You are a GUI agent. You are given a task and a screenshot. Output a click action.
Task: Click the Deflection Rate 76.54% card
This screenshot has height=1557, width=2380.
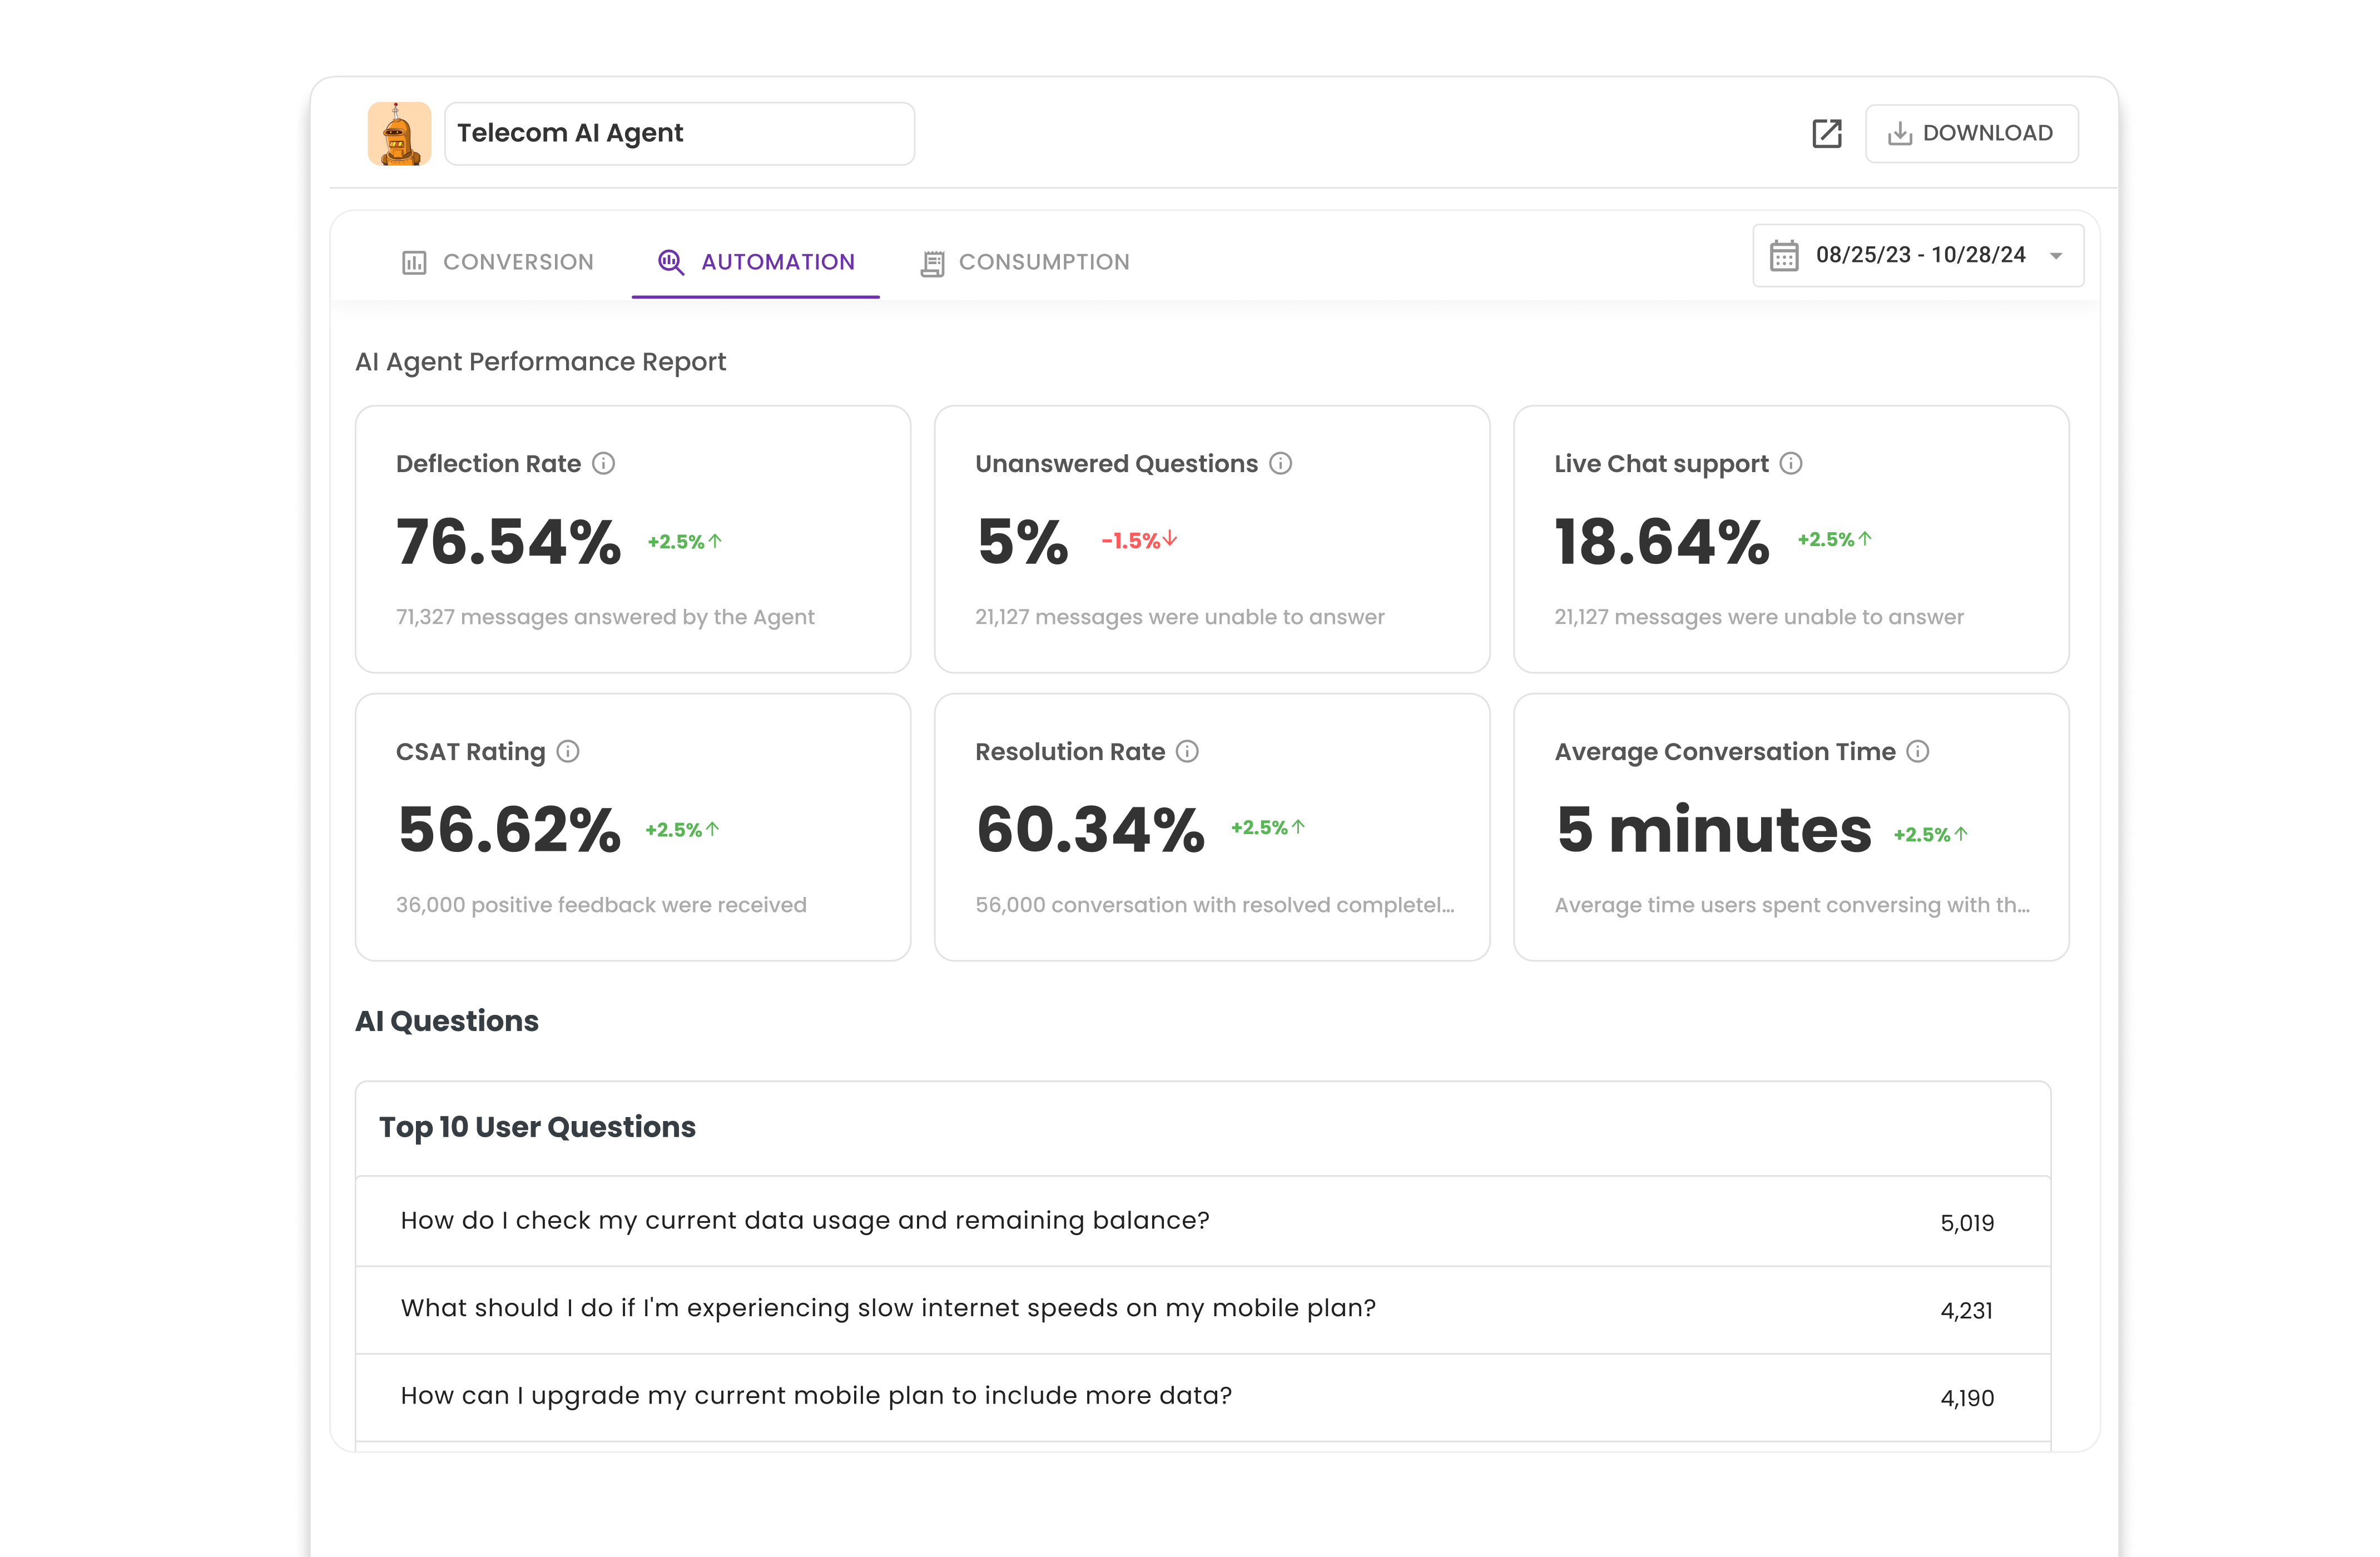tap(632, 539)
